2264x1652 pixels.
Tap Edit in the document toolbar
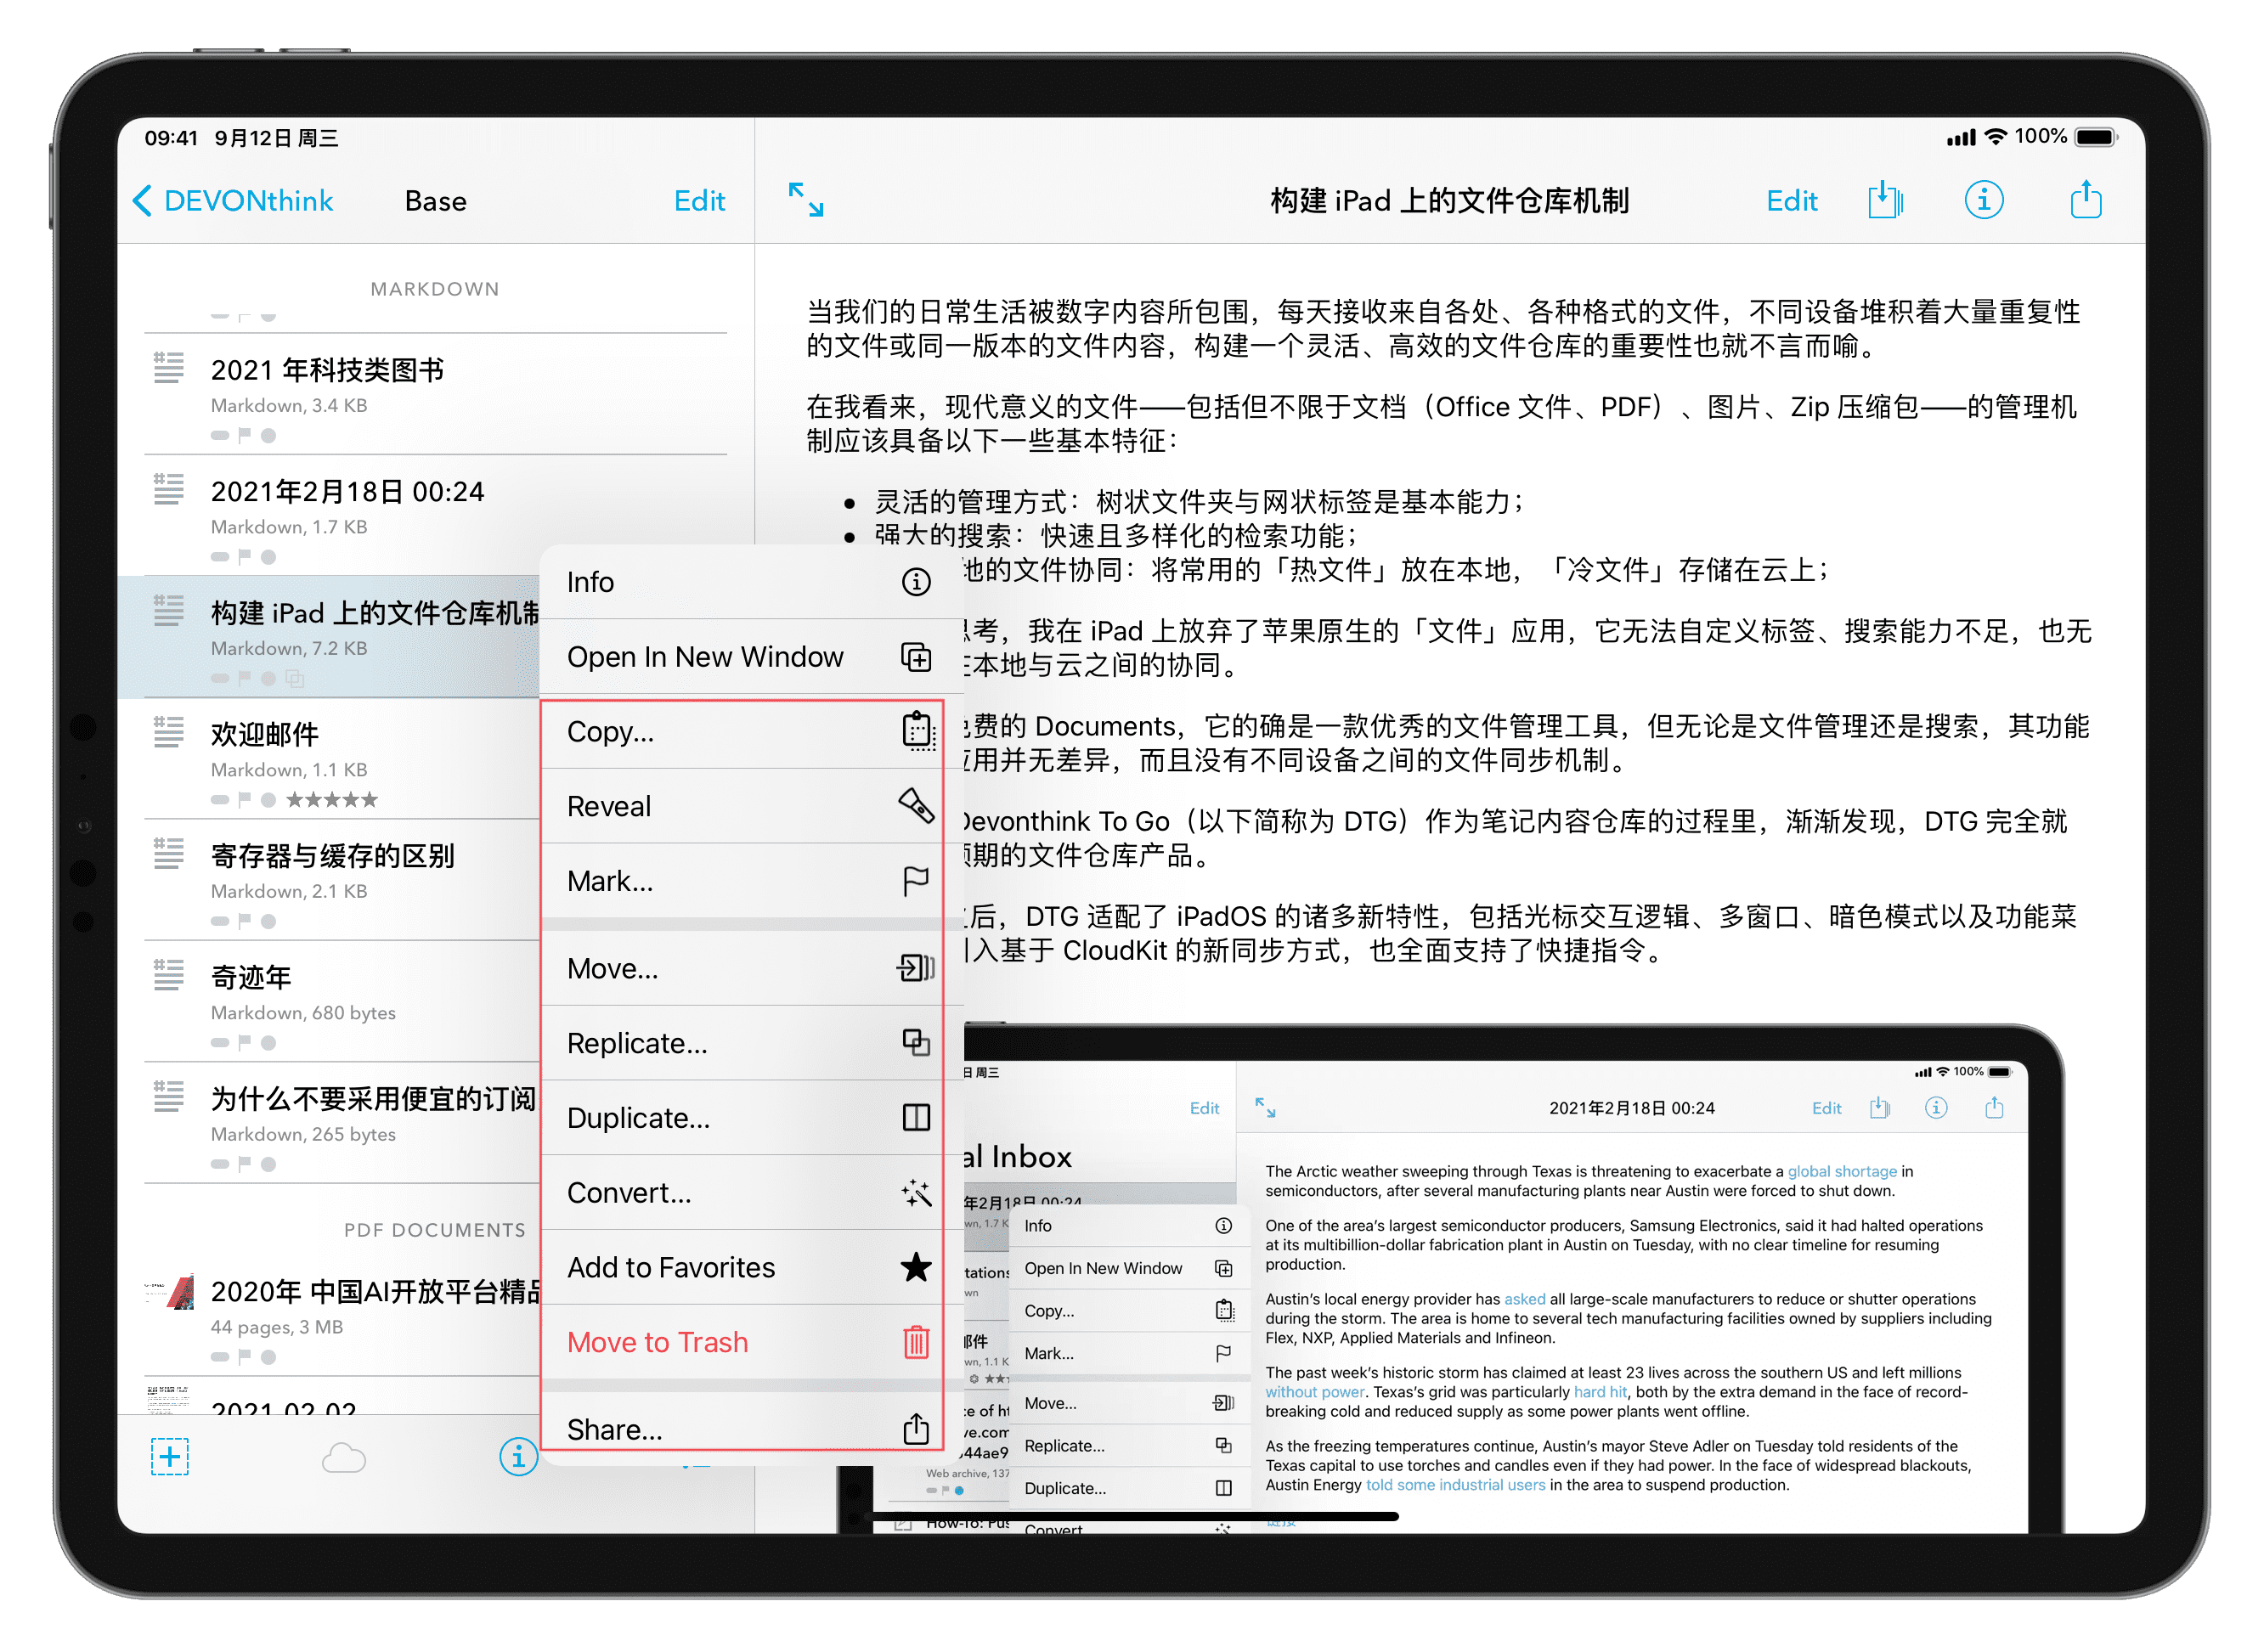pos(1790,201)
